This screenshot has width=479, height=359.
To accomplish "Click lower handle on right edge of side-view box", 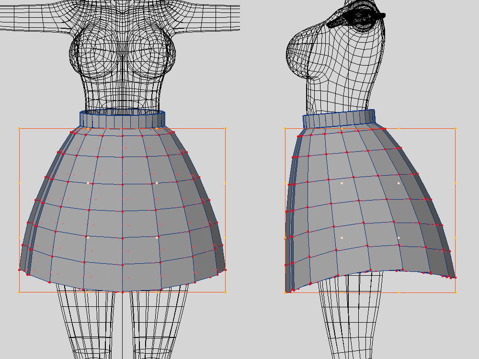I will pyautogui.click(x=455, y=237).
